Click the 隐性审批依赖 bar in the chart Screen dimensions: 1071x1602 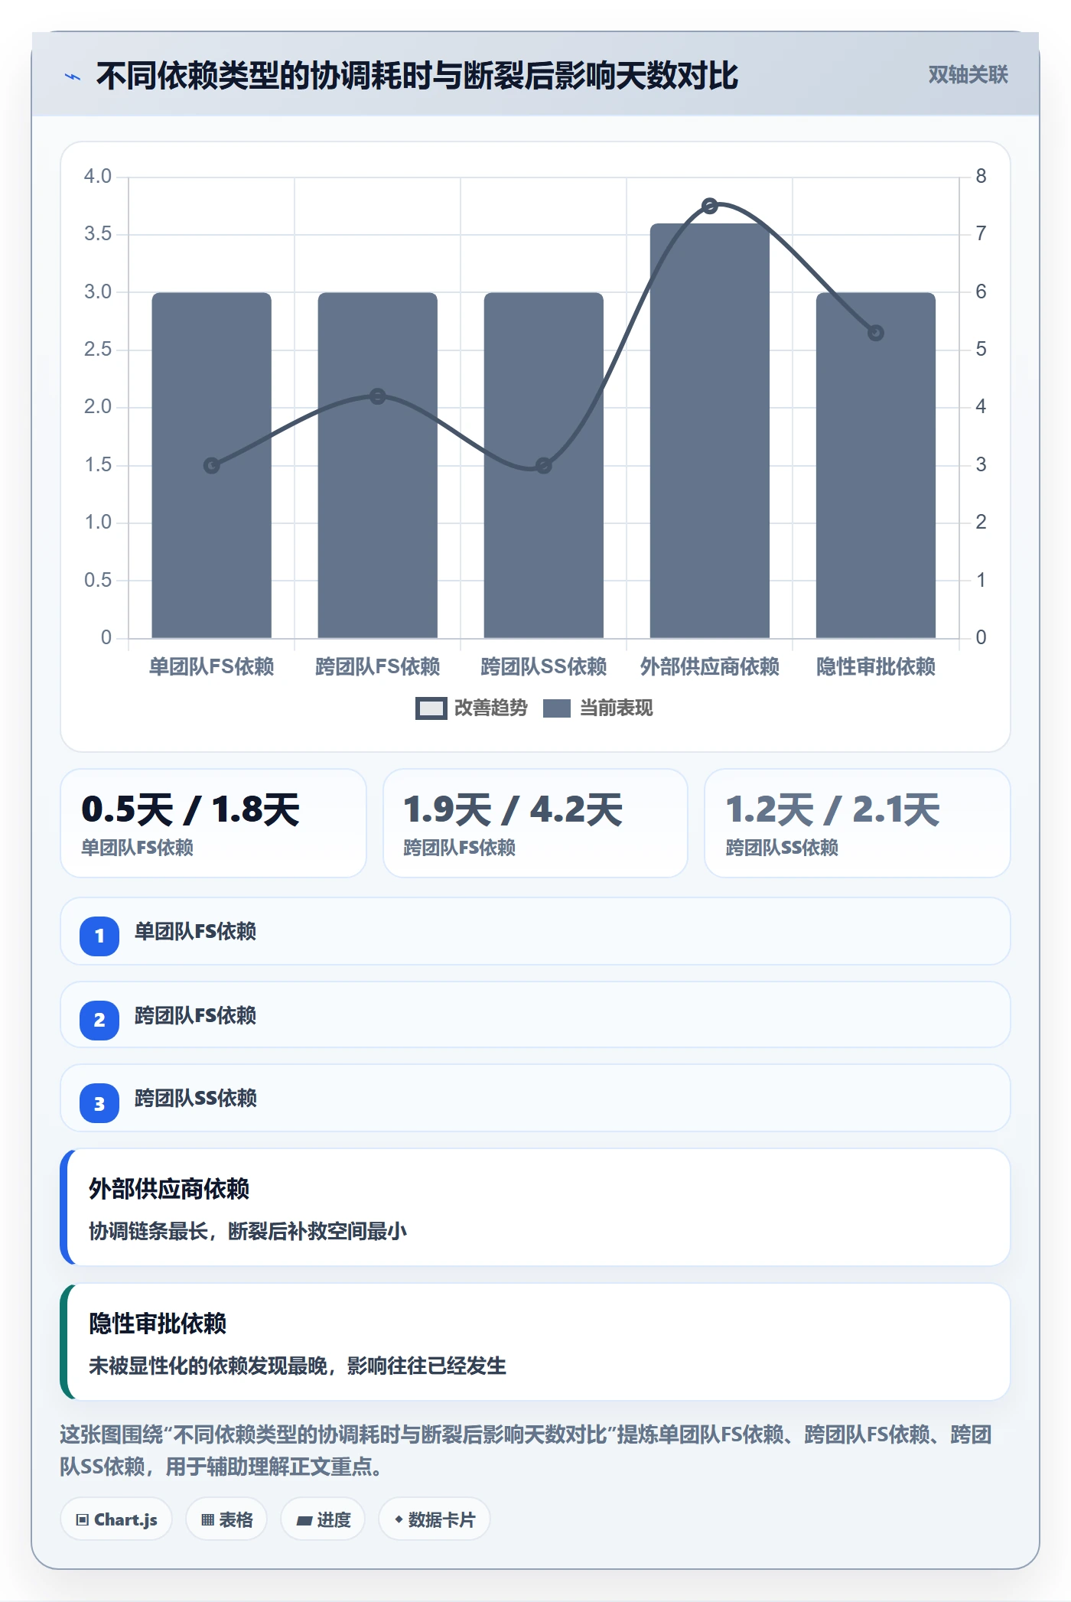coord(876,465)
